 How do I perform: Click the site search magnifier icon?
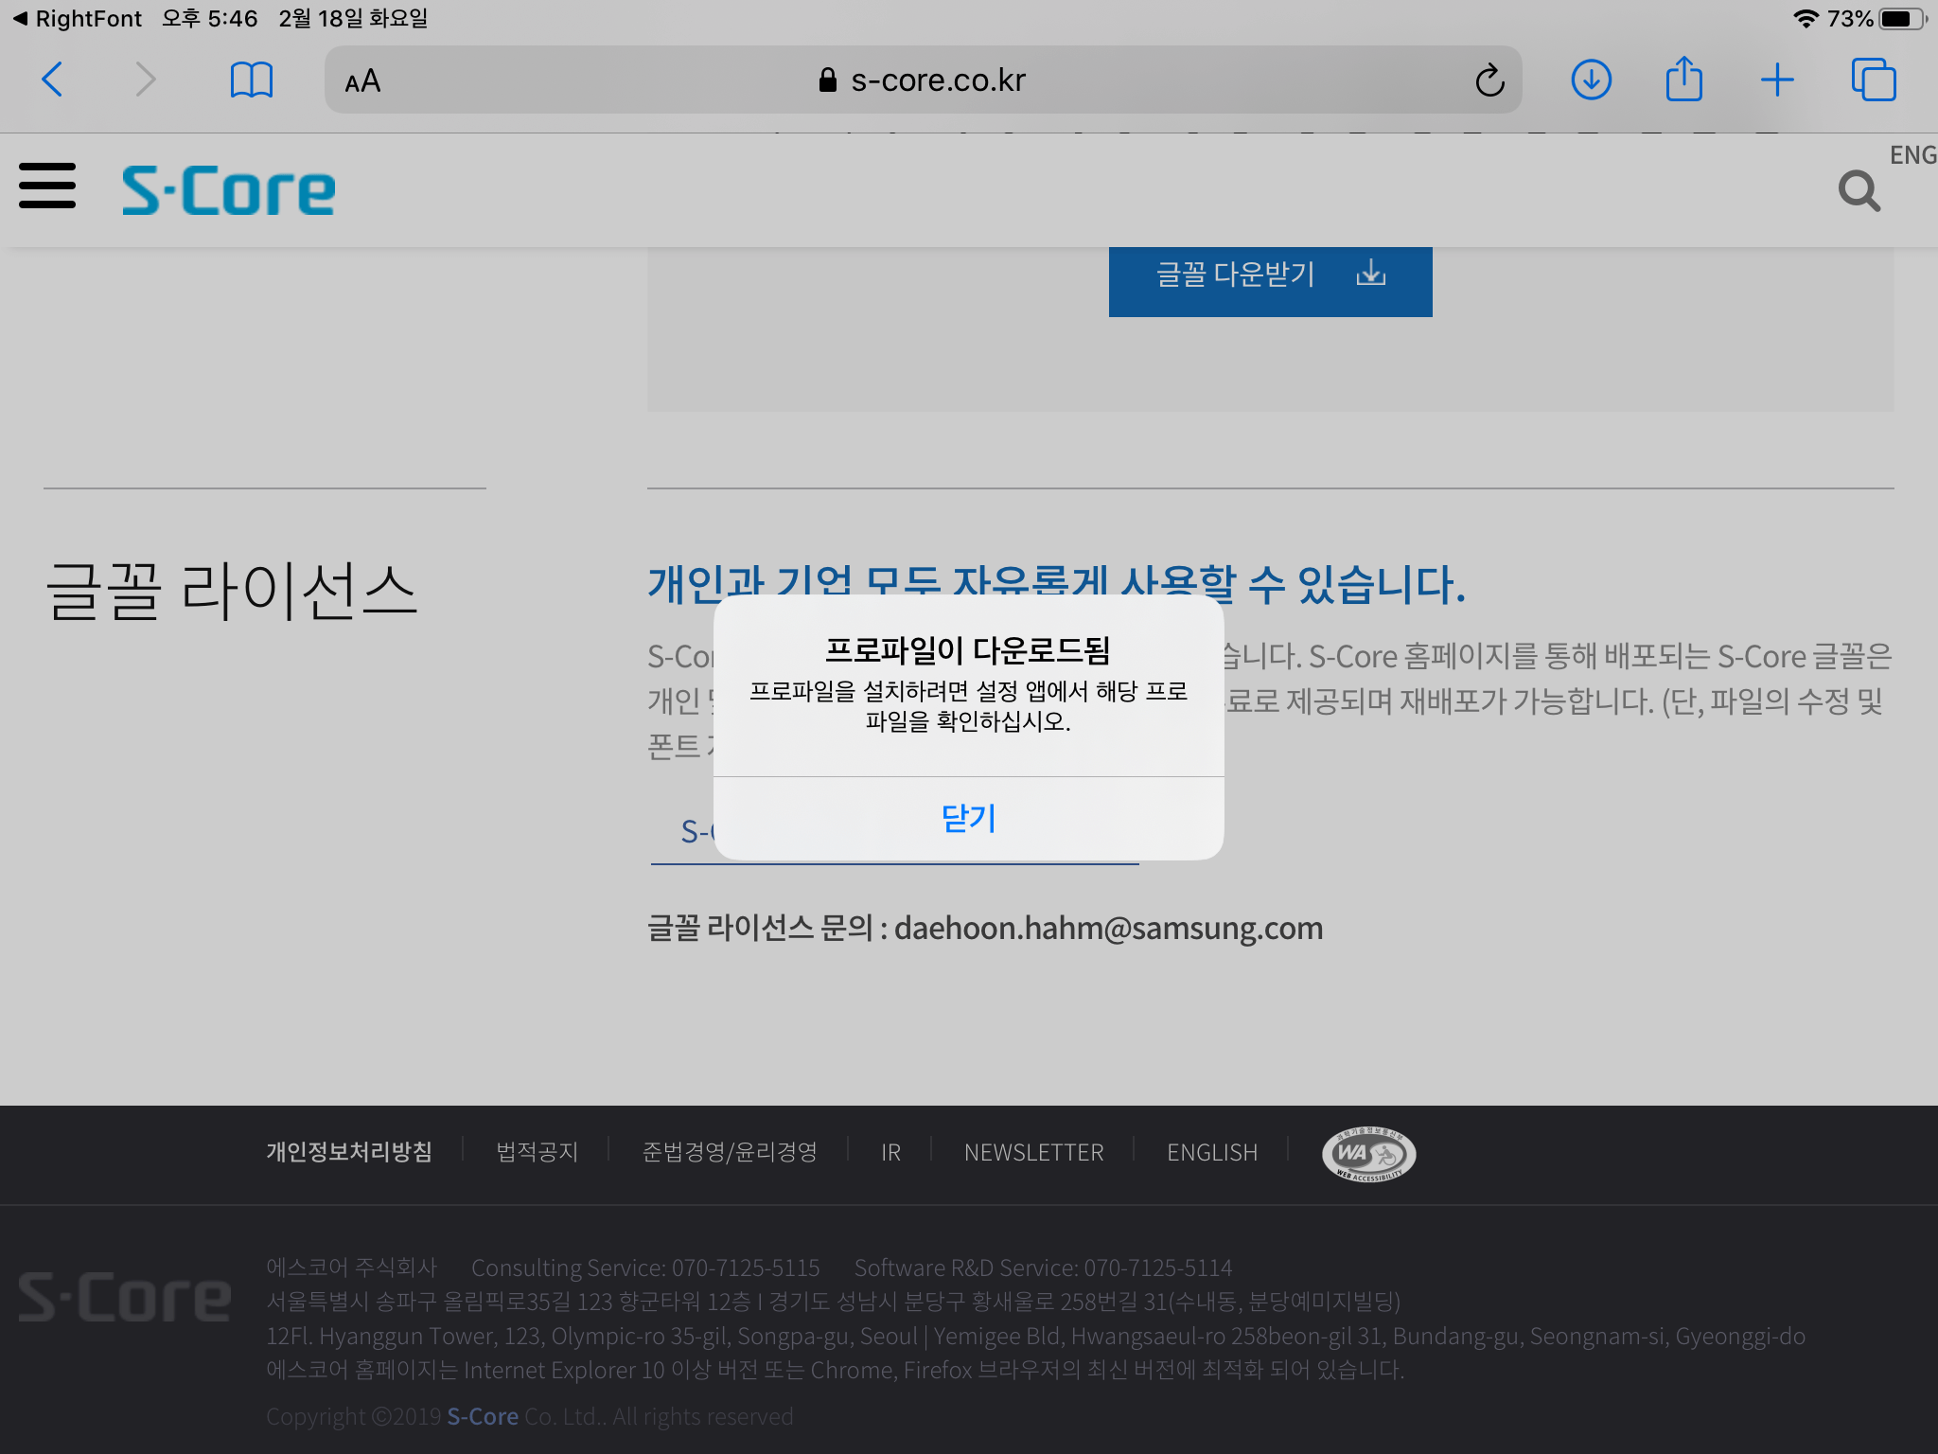pos(1859,191)
